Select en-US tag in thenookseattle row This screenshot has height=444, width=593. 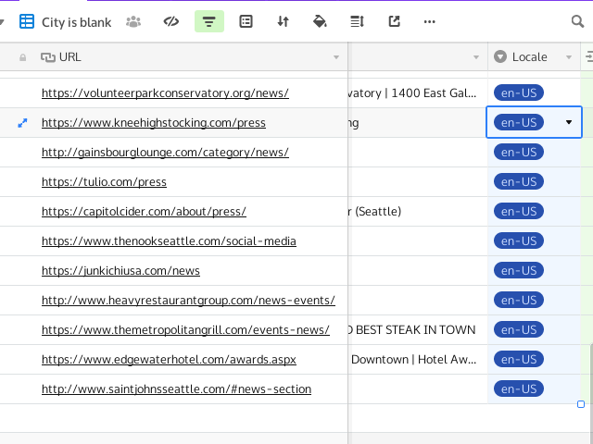(519, 240)
